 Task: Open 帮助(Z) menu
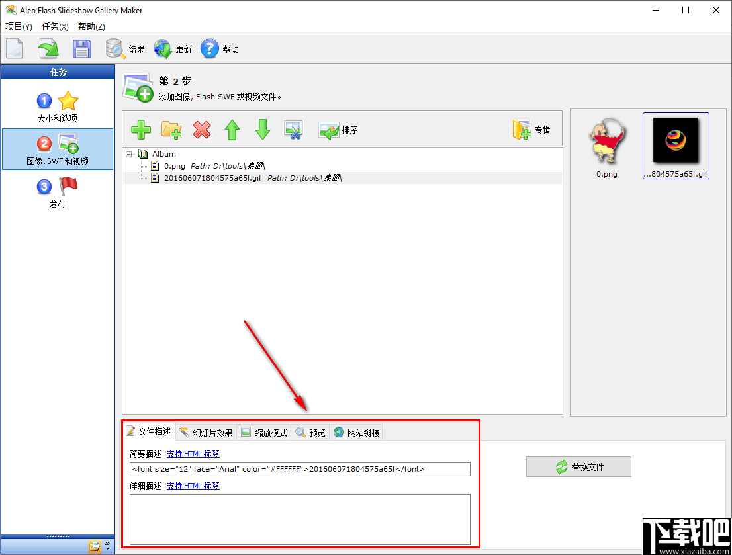(91, 26)
